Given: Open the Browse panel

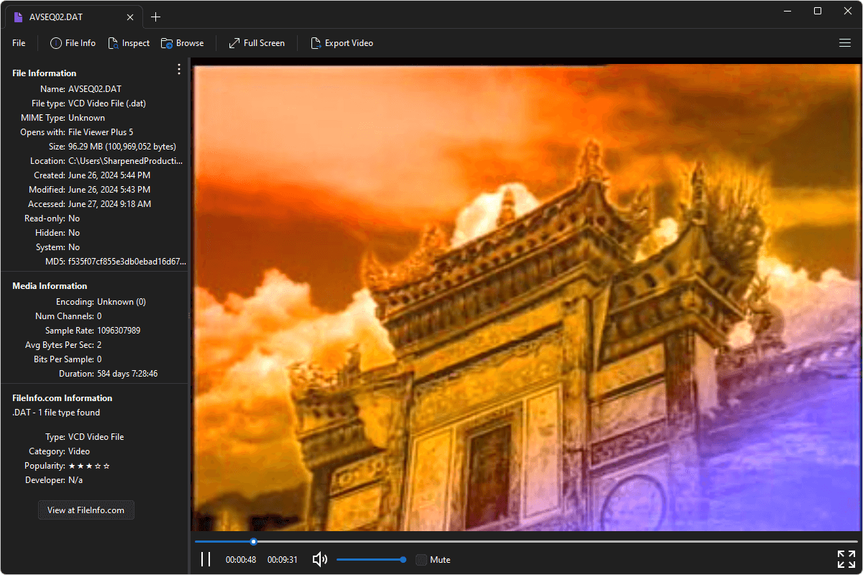Looking at the screenshot, I should 182,43.
